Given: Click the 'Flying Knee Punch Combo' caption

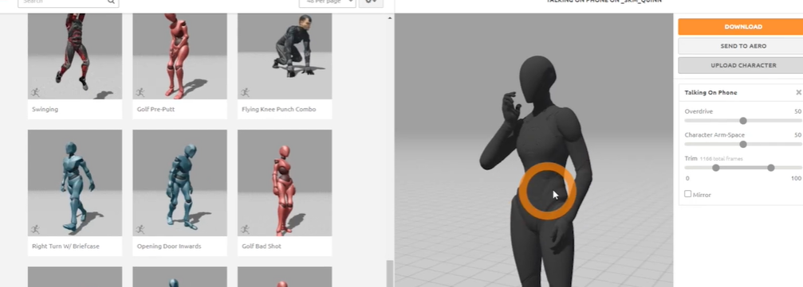Looking at the screenshot, I should click(278, 109).
